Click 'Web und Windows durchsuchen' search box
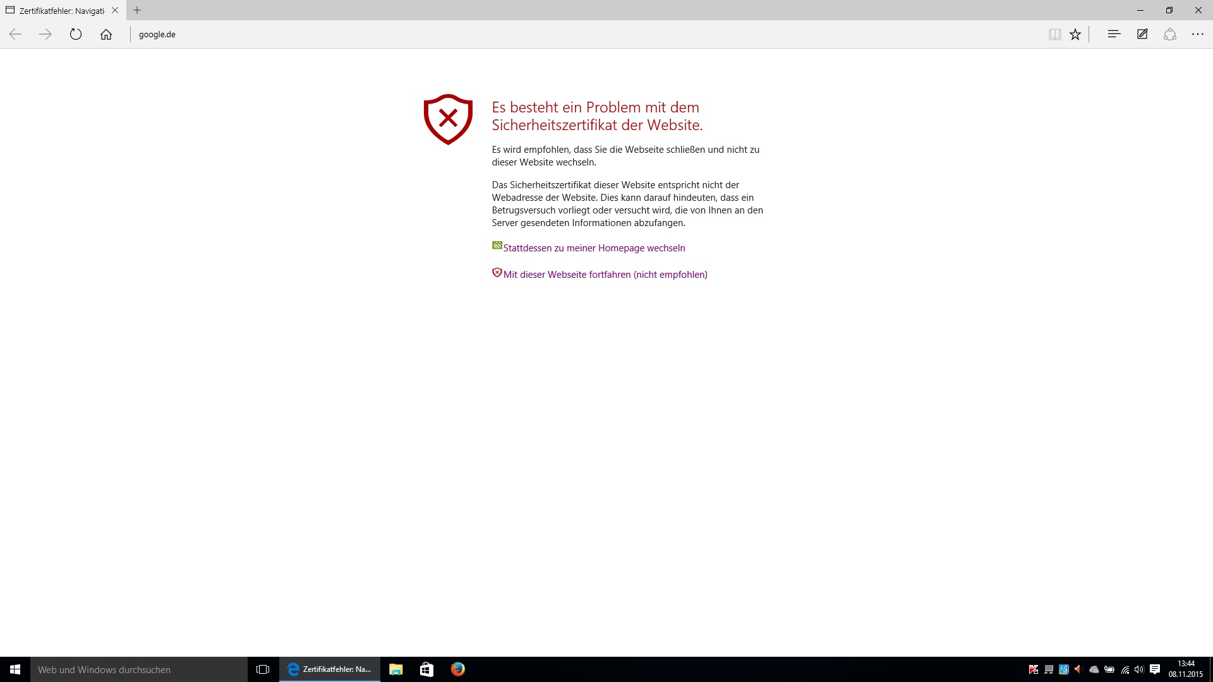This screenshot has width=1213, height=682. coord(139,669)
